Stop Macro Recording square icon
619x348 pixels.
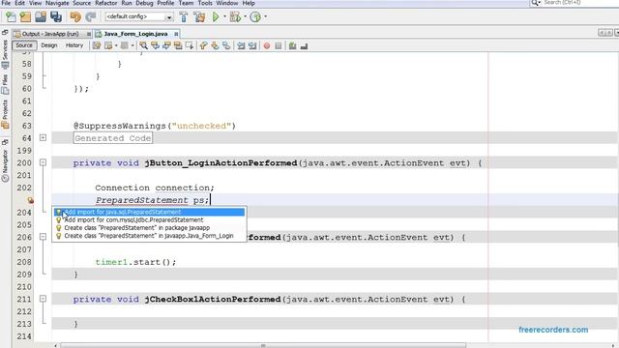[279, 45]
